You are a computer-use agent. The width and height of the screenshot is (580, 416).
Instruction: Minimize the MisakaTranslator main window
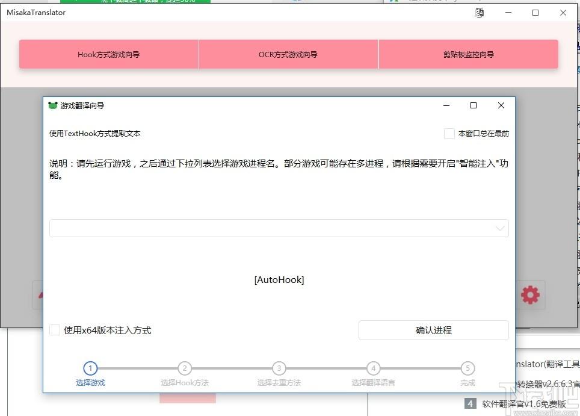[x=508, y=13]
